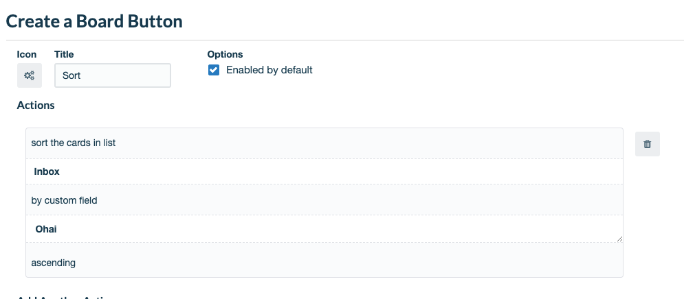The image size is (684, 299).
Task: Click into the Ohai custom field box
Action: coord(324,229)
